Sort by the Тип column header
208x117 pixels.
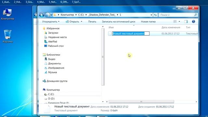188,27
